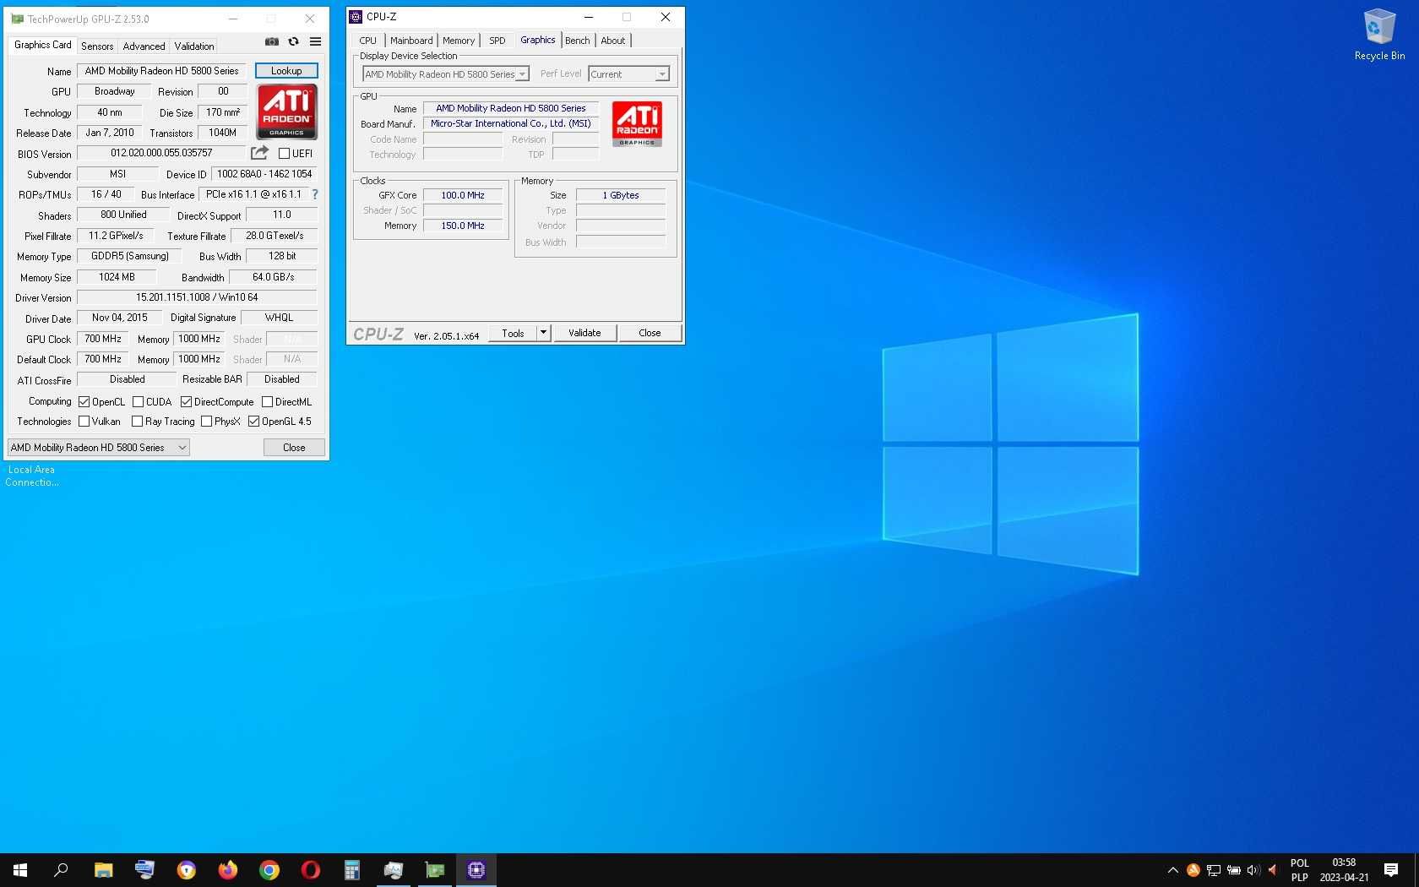The width and height of the screenshot is (1419, 887).
Task: Click the ATI Radeon logo in CPU-Z
Action: (x=637, y=124)
